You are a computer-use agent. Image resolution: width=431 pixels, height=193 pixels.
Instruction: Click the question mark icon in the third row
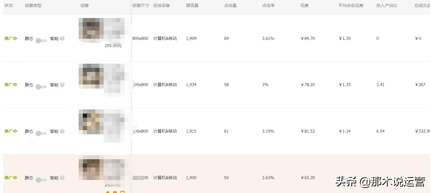[62, 131]
